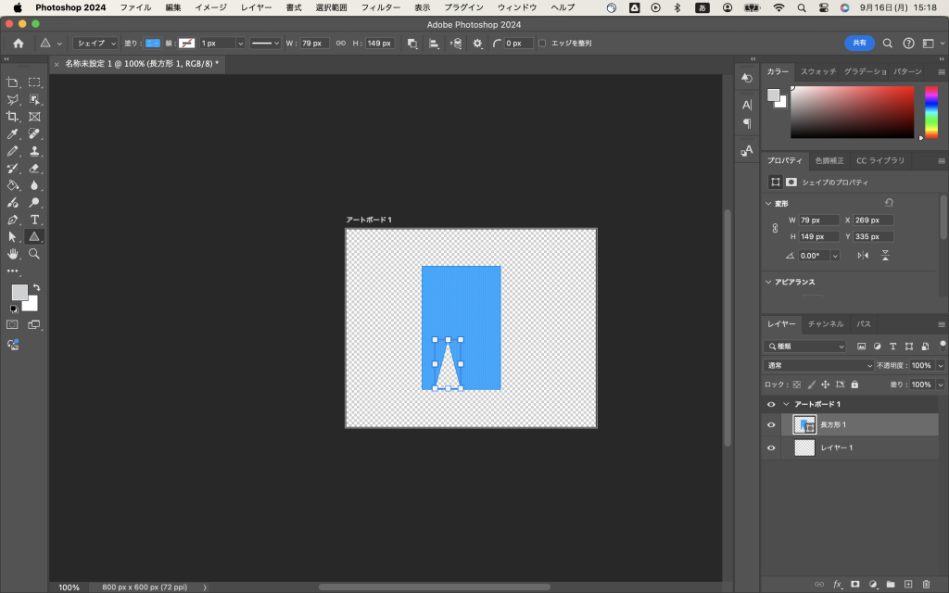Viewport: 949px width, 593px height.
Task: Open the シェイプ tool mode dropdown
Action: coord(96,44)
